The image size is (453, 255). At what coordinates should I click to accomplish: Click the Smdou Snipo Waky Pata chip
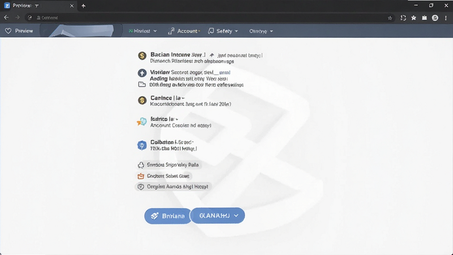[x=168, y=165]
